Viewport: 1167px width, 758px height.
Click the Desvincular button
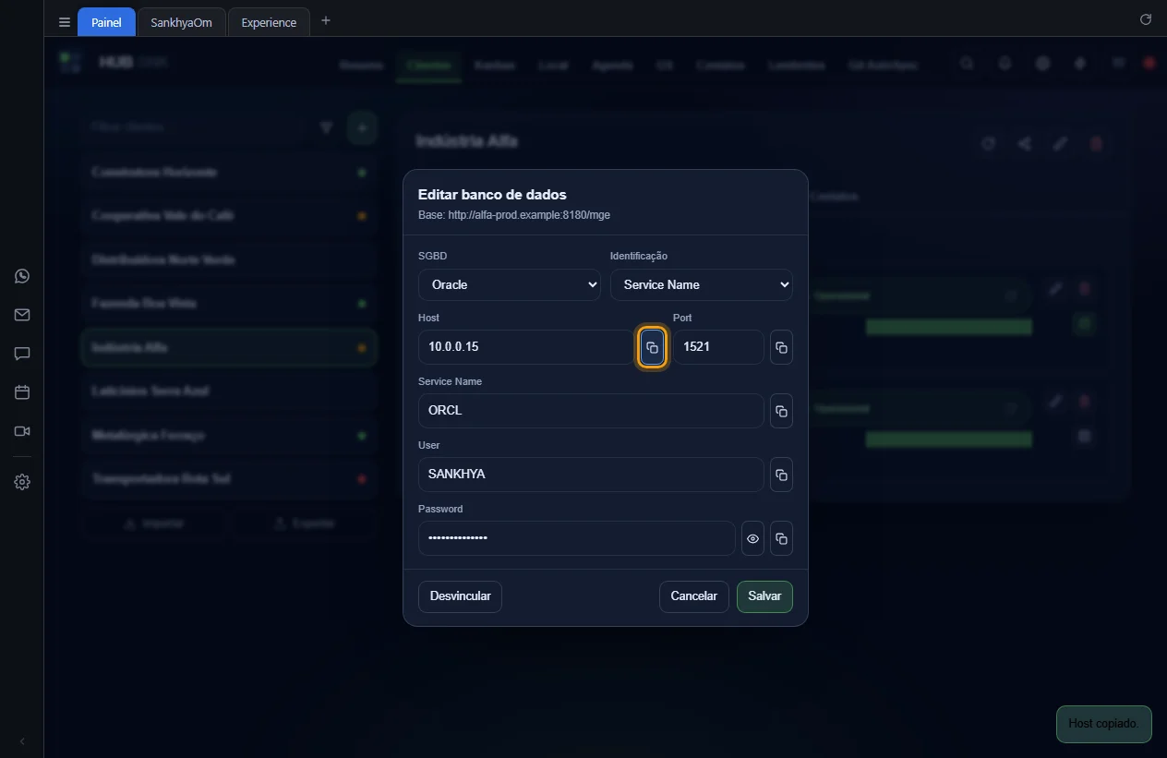point(460,596)
